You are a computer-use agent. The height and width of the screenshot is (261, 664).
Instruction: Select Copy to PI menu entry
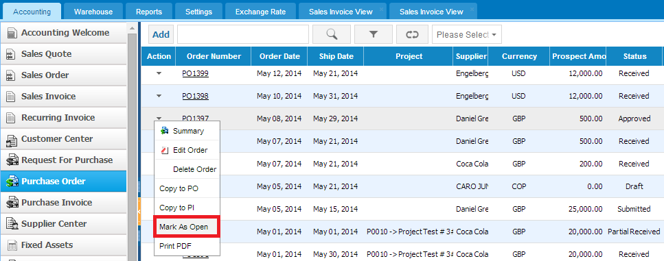click(x=187, y=208)
